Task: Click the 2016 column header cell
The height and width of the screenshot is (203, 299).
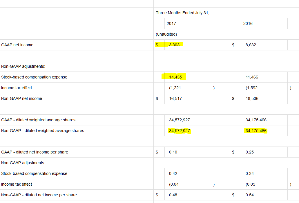Action: click(x=248, y=23)
